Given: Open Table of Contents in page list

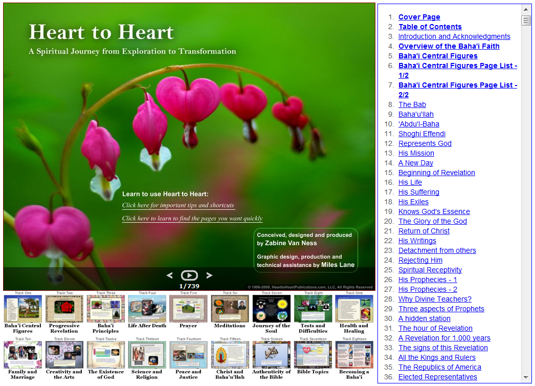Looking at the screenshot, I should click(430, 27).
